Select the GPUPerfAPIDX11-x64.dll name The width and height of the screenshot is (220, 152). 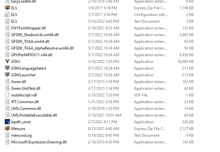tap(32, 55)
